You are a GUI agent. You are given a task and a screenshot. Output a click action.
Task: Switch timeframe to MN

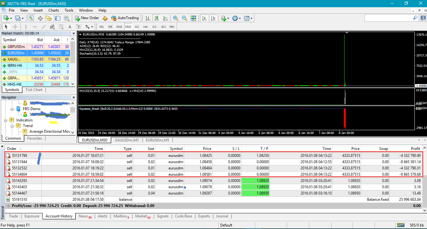[172, 27]
